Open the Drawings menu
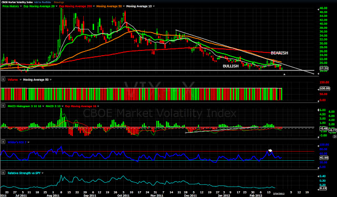This screenshot has height=197, width=337. tap(59, 2)
